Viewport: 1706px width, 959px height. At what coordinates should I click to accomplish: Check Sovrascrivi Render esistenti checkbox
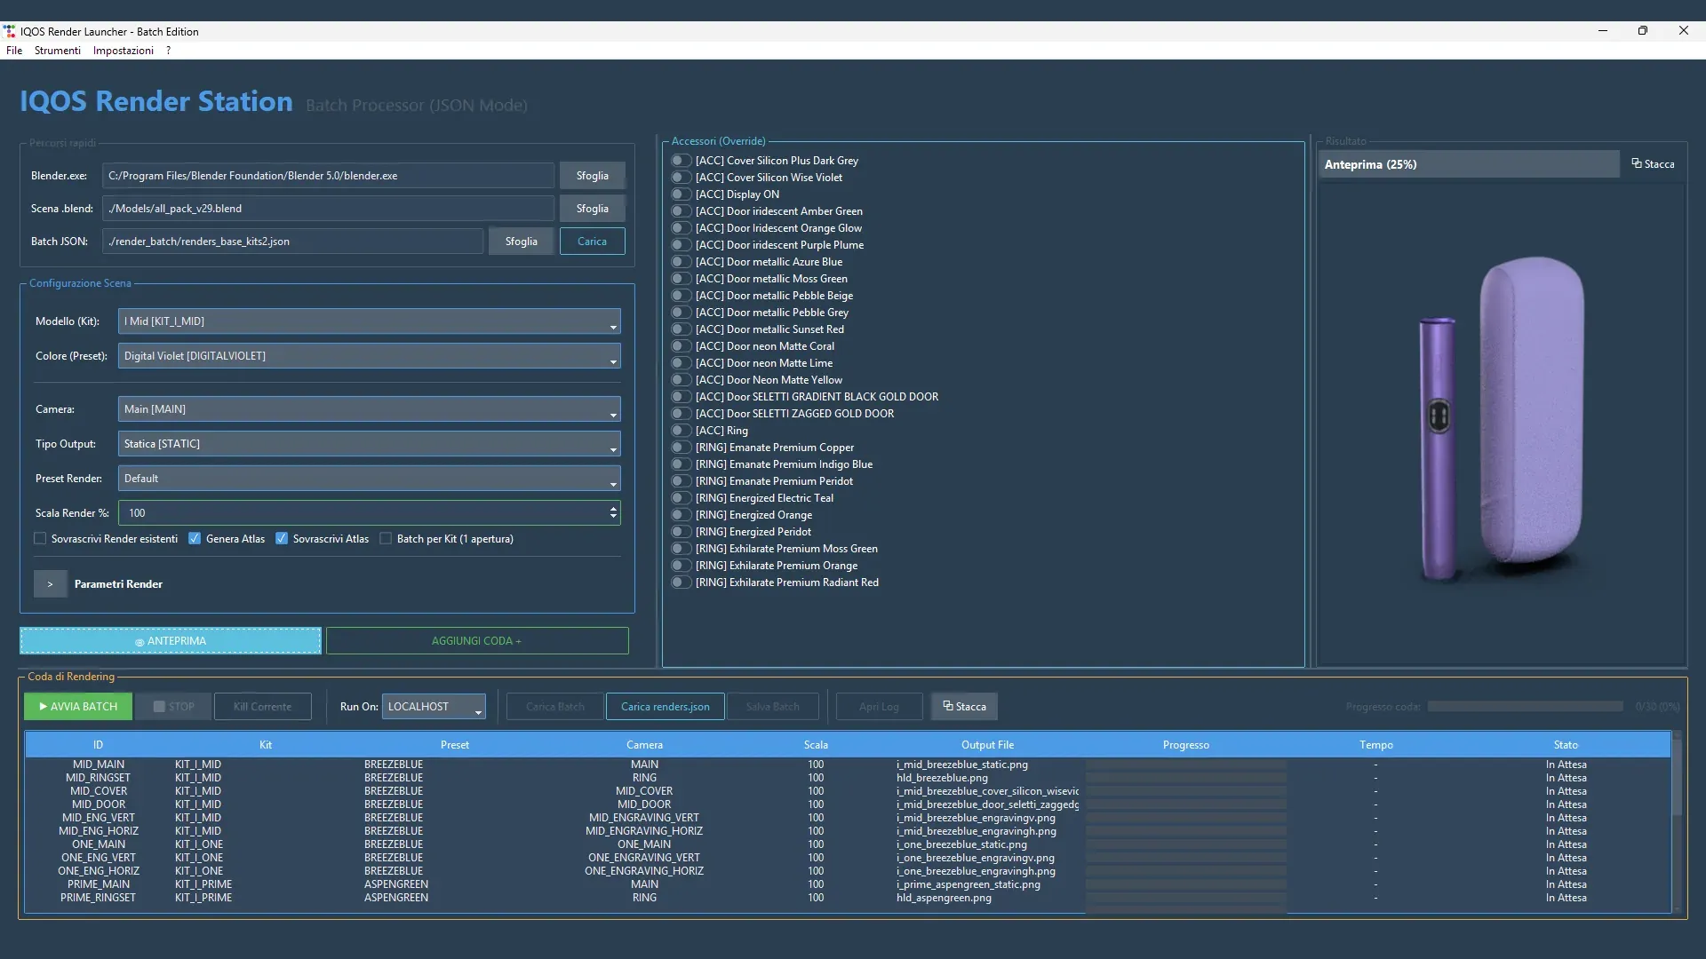point(40,539)
